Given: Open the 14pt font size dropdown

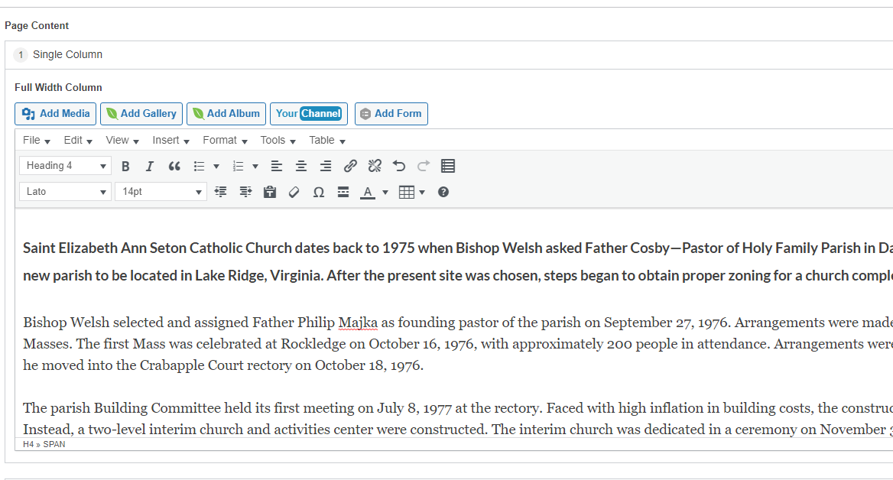Looking at the screenshot, I should (x=161, y=192).
